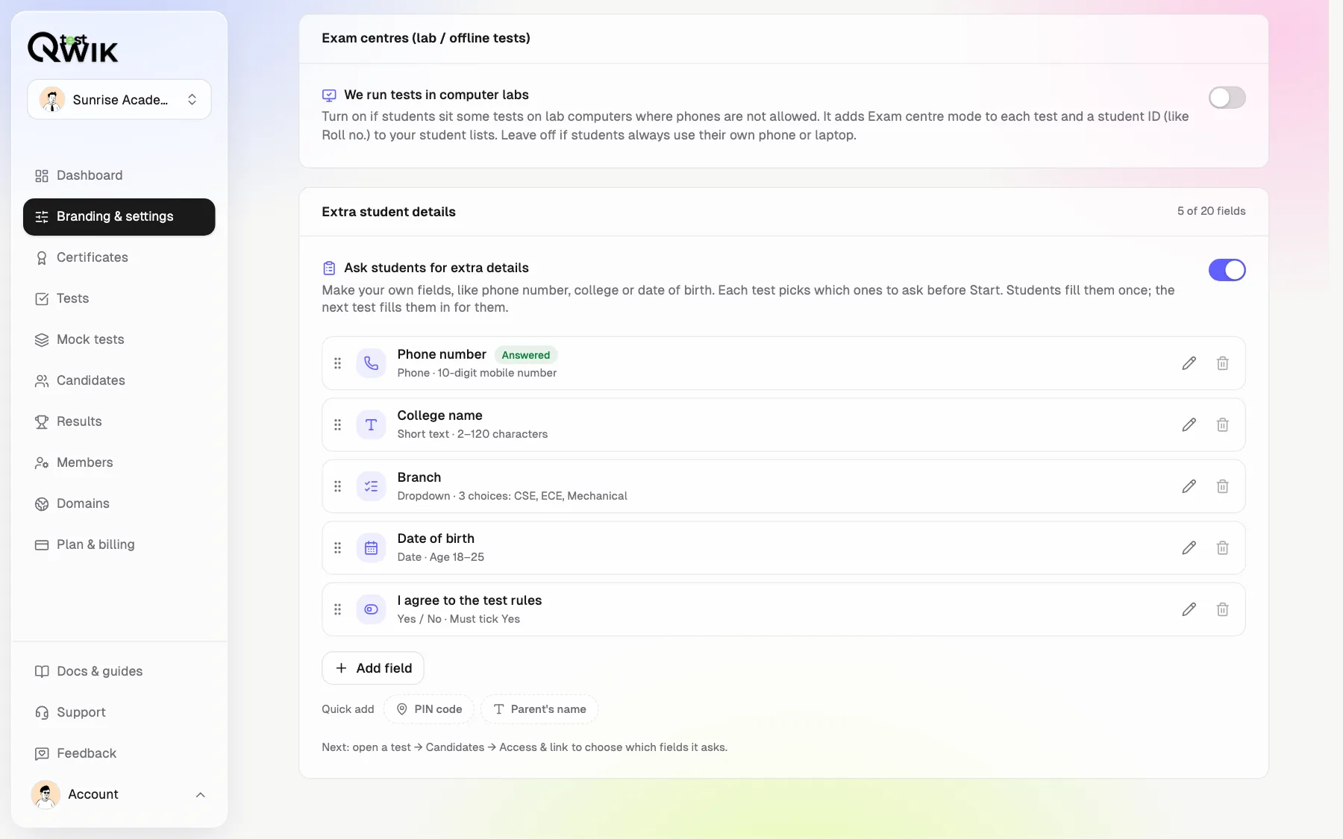1343x839 pixels.
Task: Delete the Phone number field
Action: (x=1223, y=363)
